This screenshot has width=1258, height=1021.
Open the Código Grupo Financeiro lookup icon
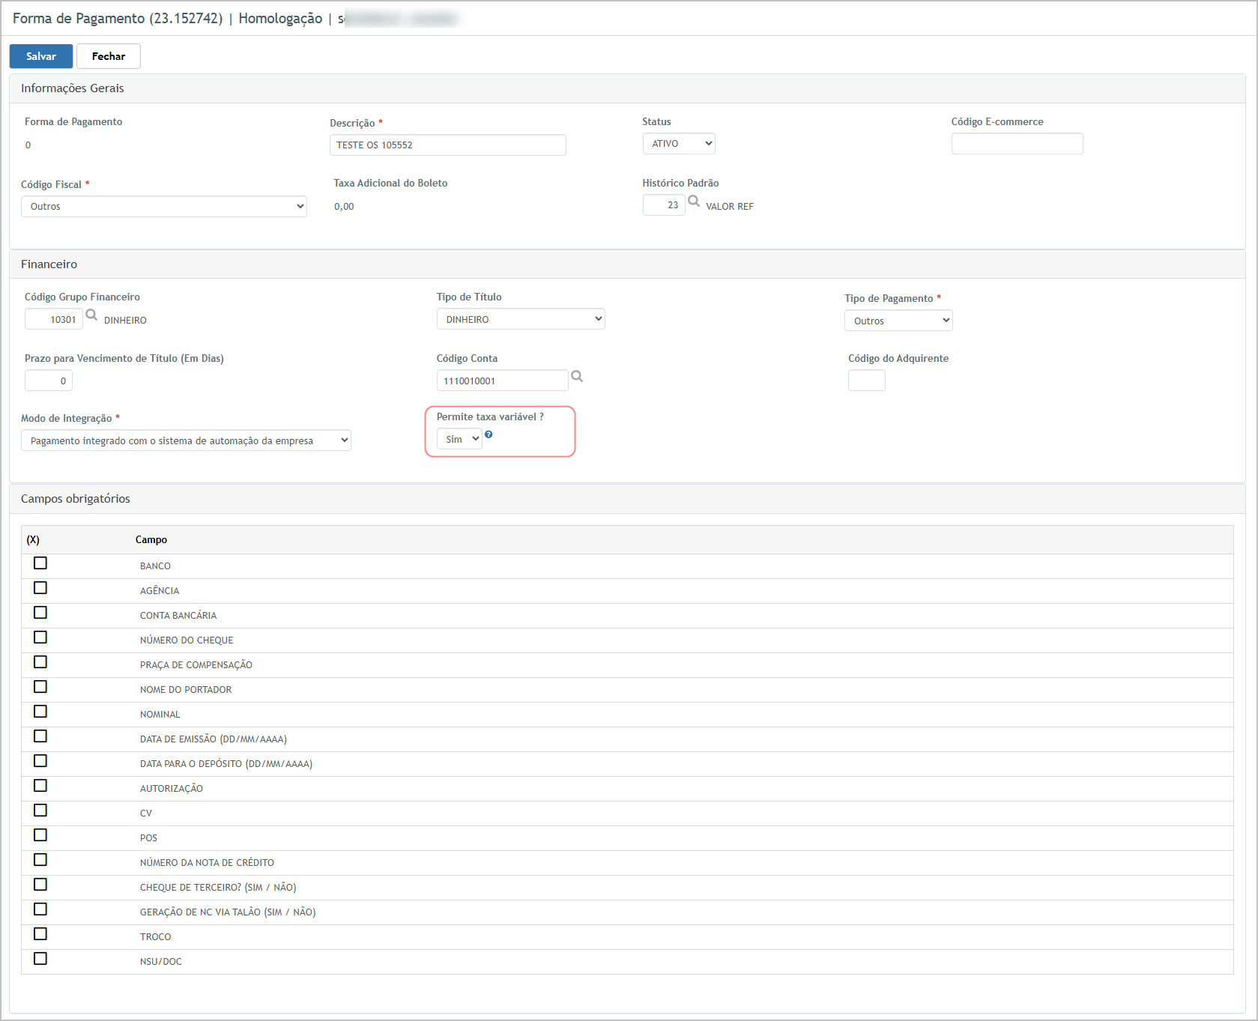click(x=91, y=315)
